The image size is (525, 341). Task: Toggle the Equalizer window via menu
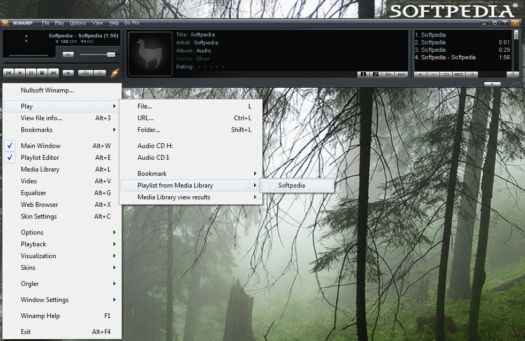(62, 193)
